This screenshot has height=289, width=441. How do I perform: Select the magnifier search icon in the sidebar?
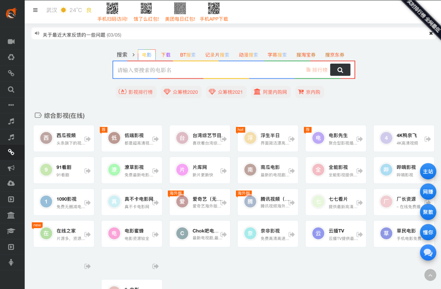point(11,89)
